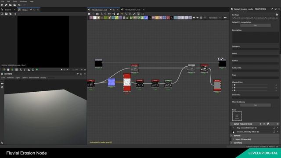Viewport: 281px width, 158px height.
Task: Open the Materials menu in 3D view
Action: click(x=11, y=78)
